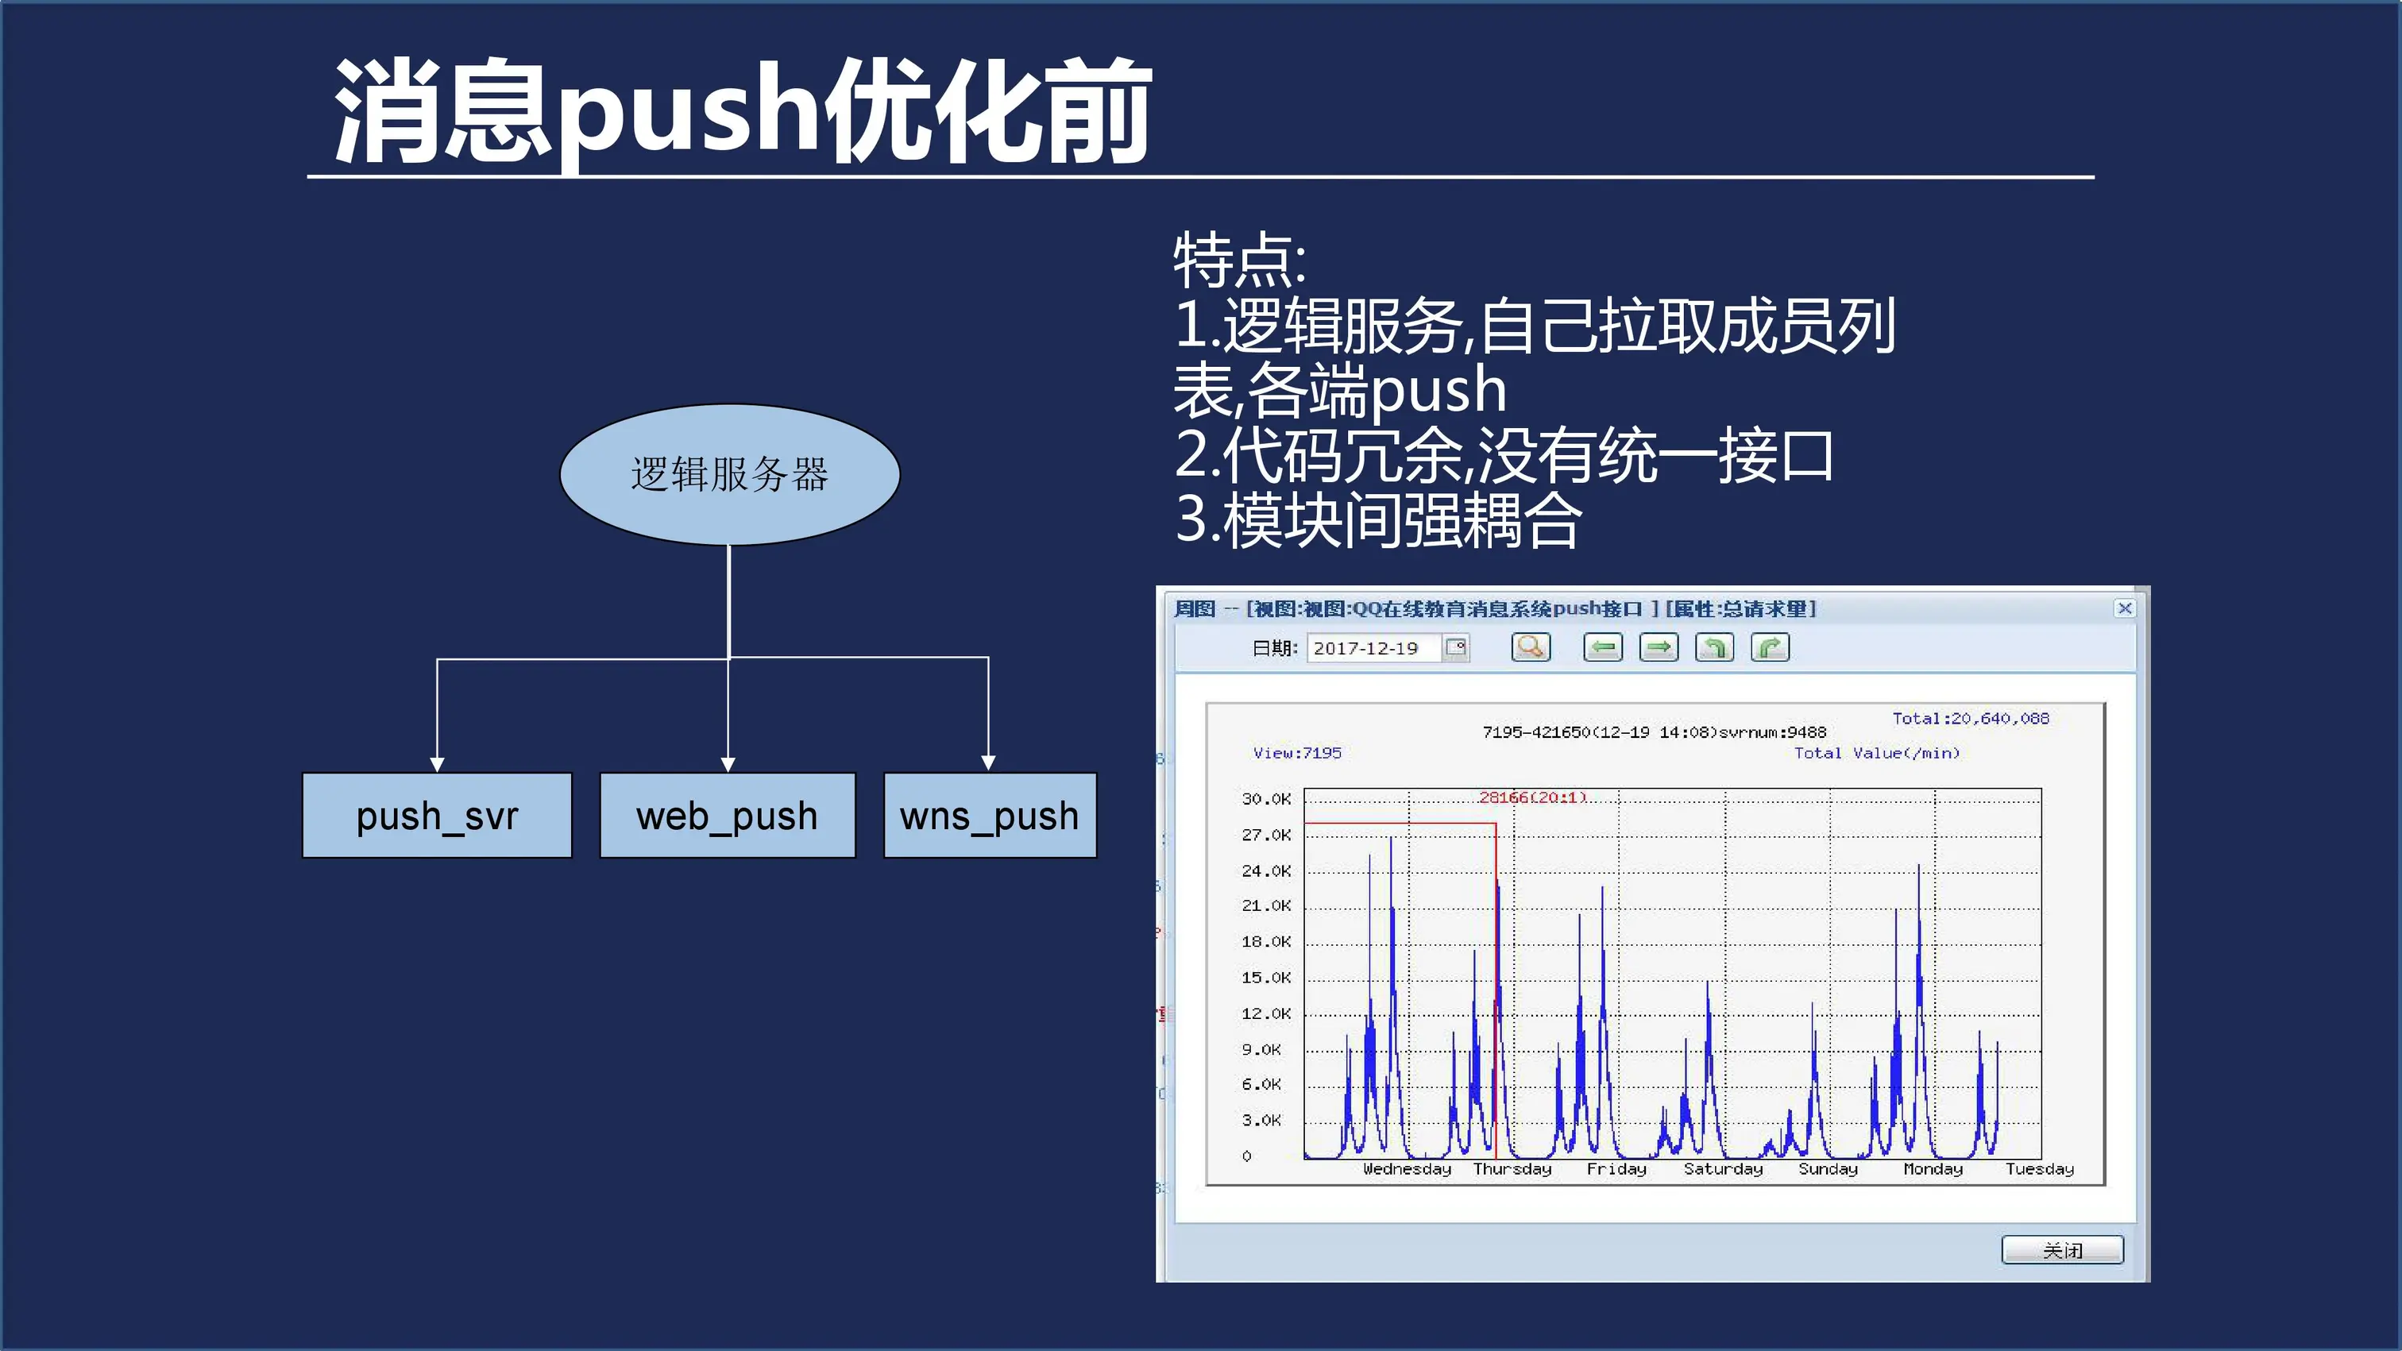Click the curved right-turn arrow icon
The height and width of the screenshot is (1351, 2402).
click(x=1770, y=647)
